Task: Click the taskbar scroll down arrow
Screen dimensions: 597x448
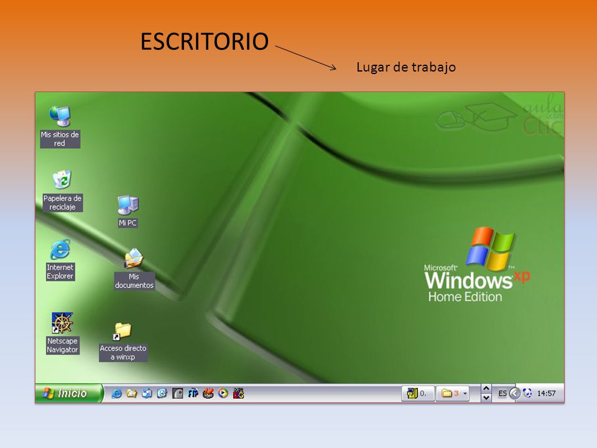Action: click(486, 398)
